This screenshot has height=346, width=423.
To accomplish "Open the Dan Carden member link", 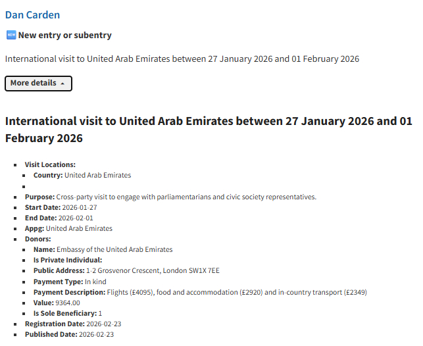I will tap(32, 14).
